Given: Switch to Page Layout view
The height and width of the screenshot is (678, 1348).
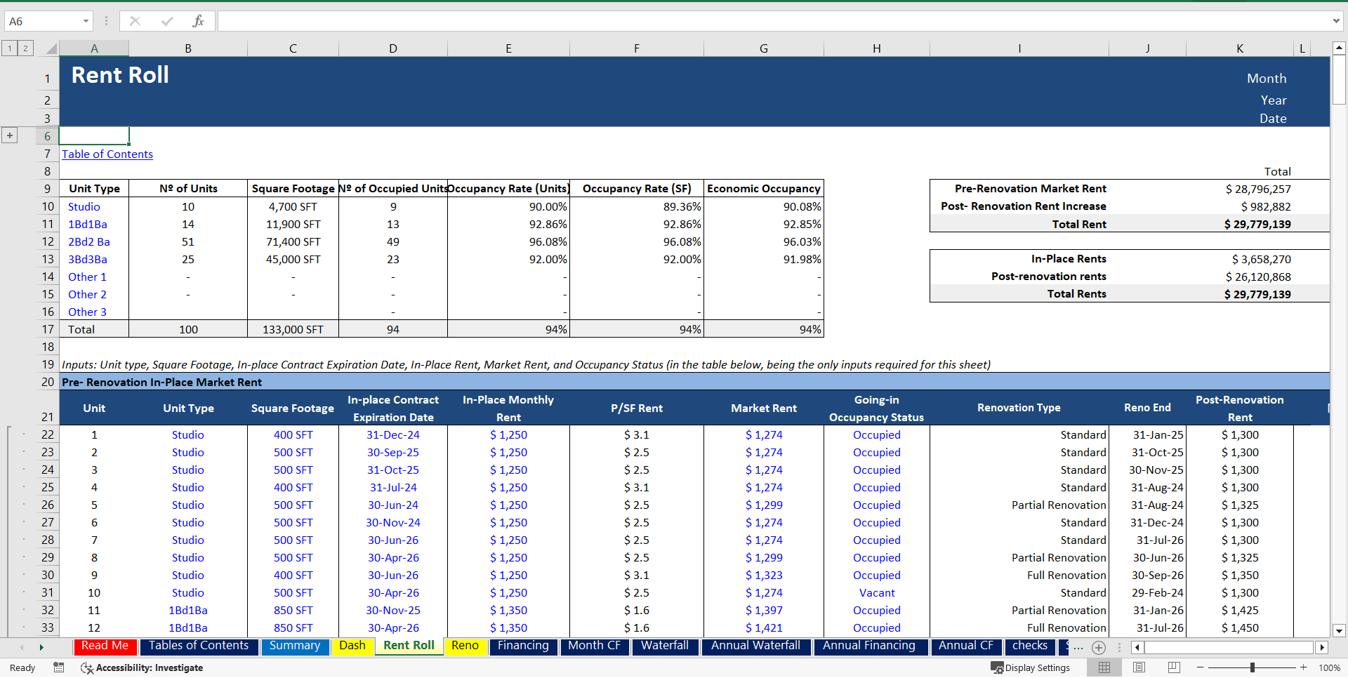Looking at the screenshot, I should (1139, 667).
